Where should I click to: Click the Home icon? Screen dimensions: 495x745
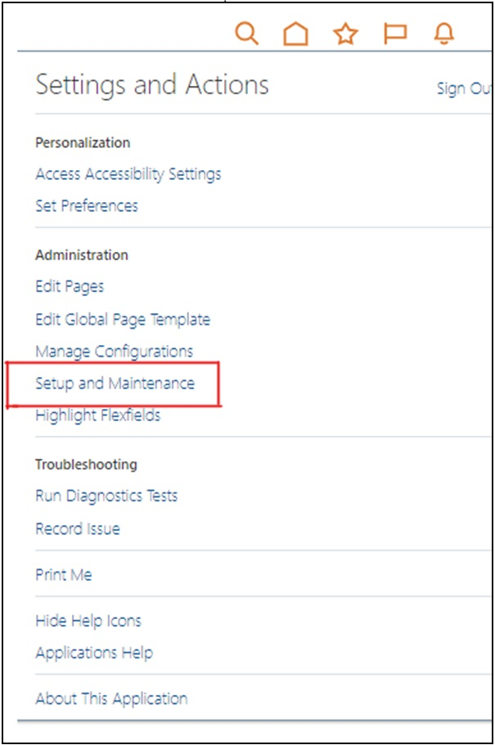pos(296,34)
